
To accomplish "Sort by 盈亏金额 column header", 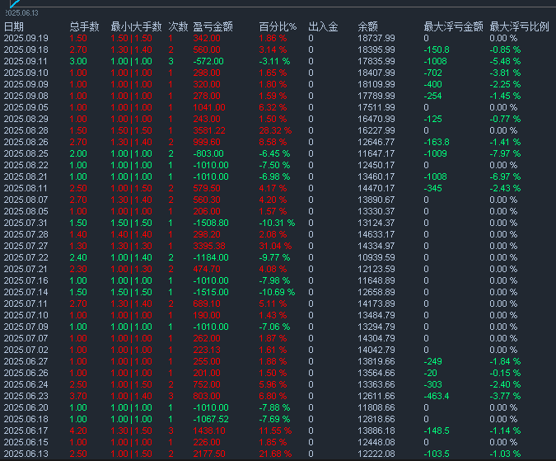I will tap(214, 27).
